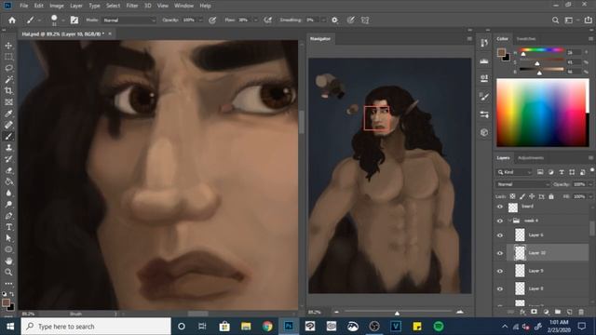Select the Brush tool in left toolbar
Image resolution: width=596 pixels, height=335 pixels.
tap(8, 137)
